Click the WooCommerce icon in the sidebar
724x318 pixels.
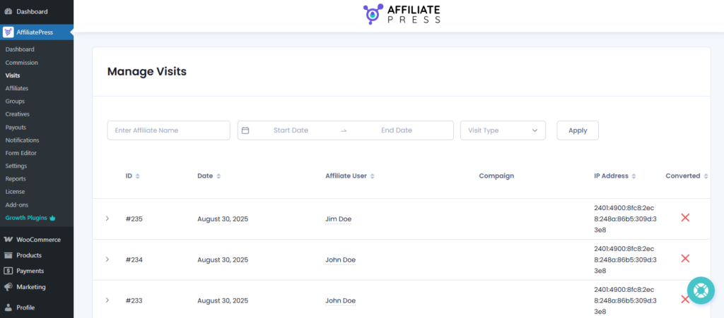click(8, 240)
